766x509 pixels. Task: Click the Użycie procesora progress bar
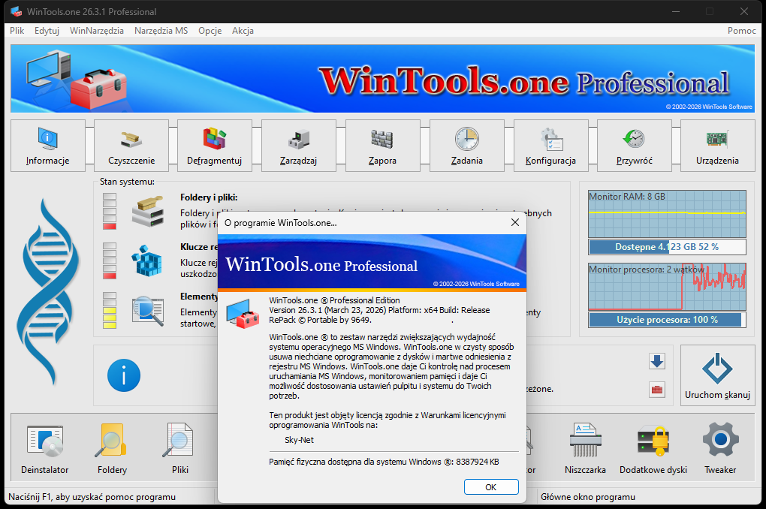[x=668, y=320]
